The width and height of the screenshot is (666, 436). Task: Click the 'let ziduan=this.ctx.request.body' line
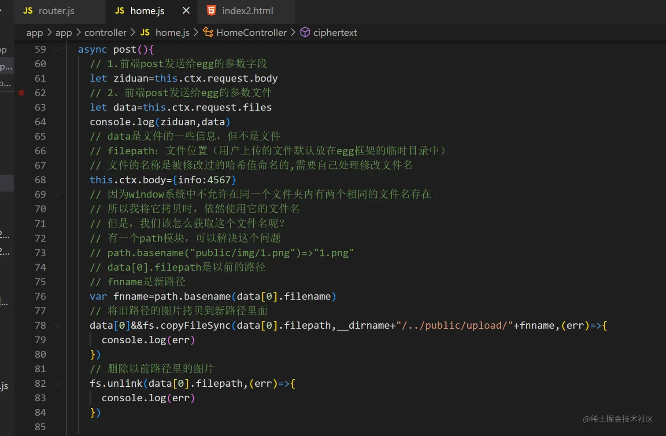184,78
